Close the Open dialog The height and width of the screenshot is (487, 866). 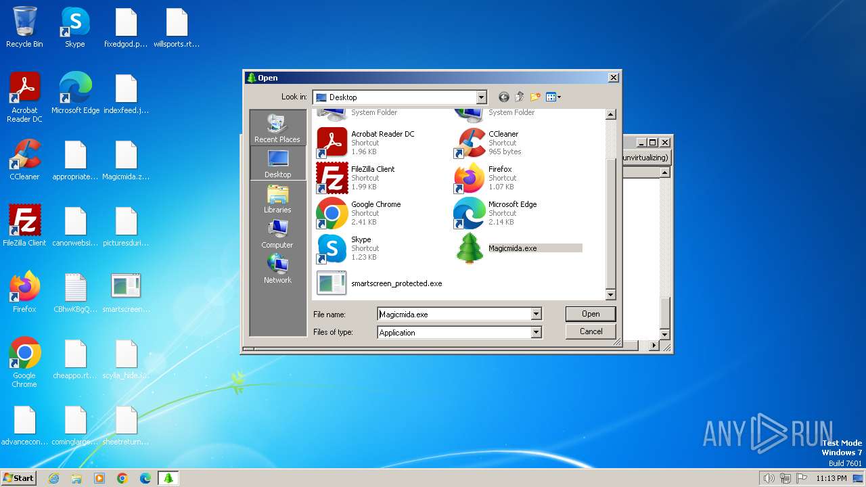(613, 78)
